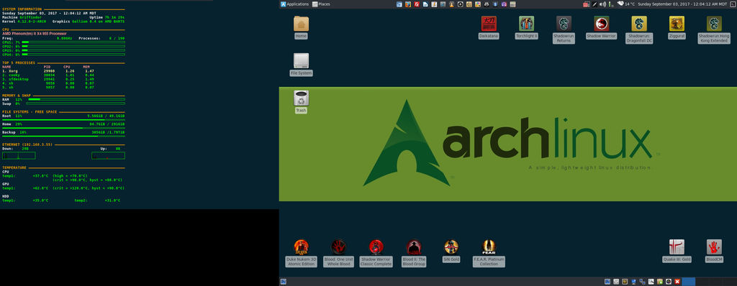Screen dimensions: 737x286
Task: Launch Firefox from the top panel
Action: (x=408, y=4)
